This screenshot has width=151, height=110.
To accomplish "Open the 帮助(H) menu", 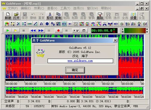I will 106,8.
